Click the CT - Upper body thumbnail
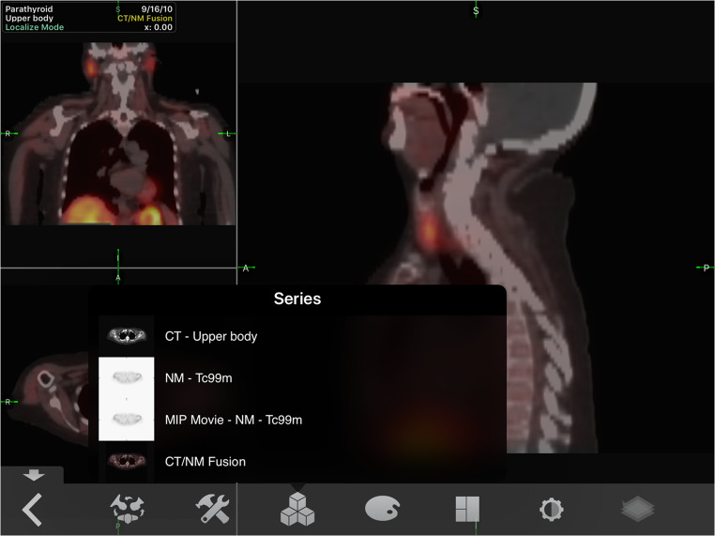 coord(126,336)
